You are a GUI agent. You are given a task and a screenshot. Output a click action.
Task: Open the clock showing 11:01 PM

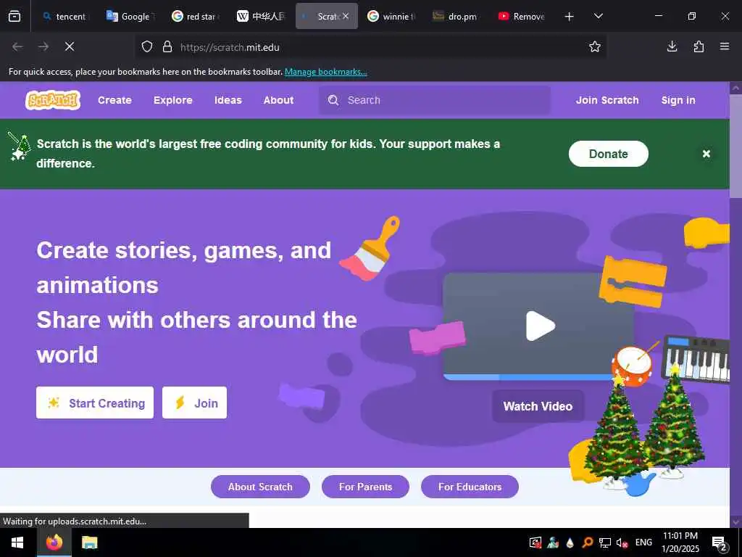click(680, 542)
